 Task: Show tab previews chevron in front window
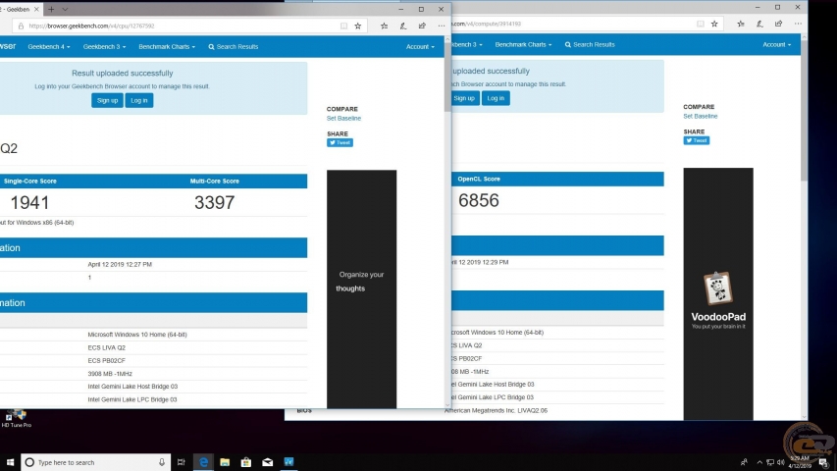(x=65, y=9)
